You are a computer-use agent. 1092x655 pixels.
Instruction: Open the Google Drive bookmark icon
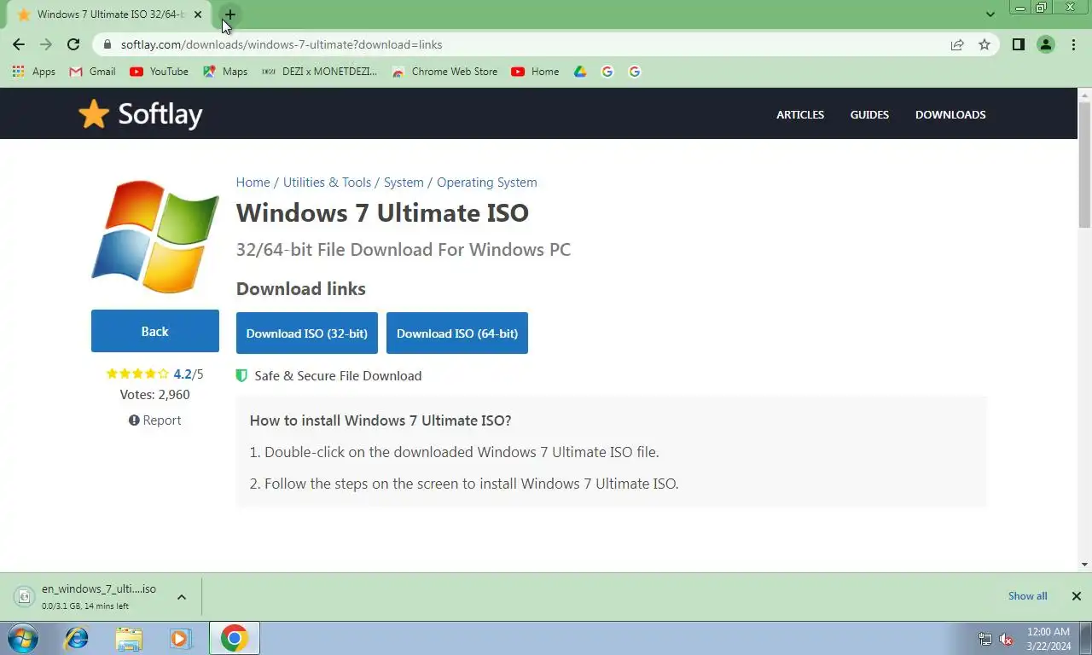pos(580,72)
